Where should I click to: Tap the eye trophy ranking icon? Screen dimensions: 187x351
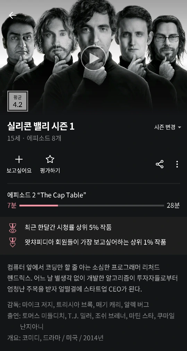click(x=13, y=228)
